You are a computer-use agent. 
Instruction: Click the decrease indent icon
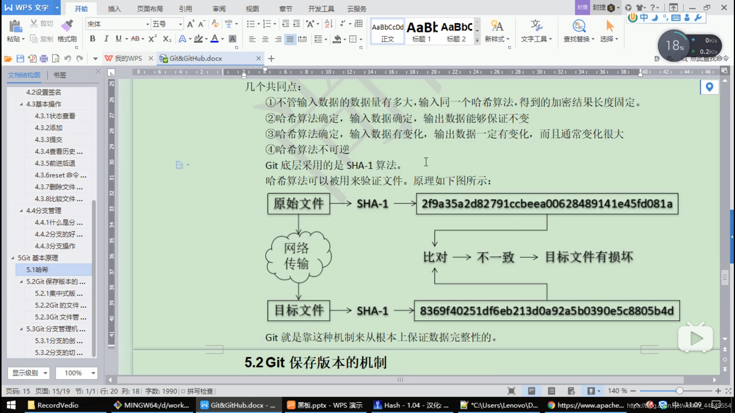point(286,24)
